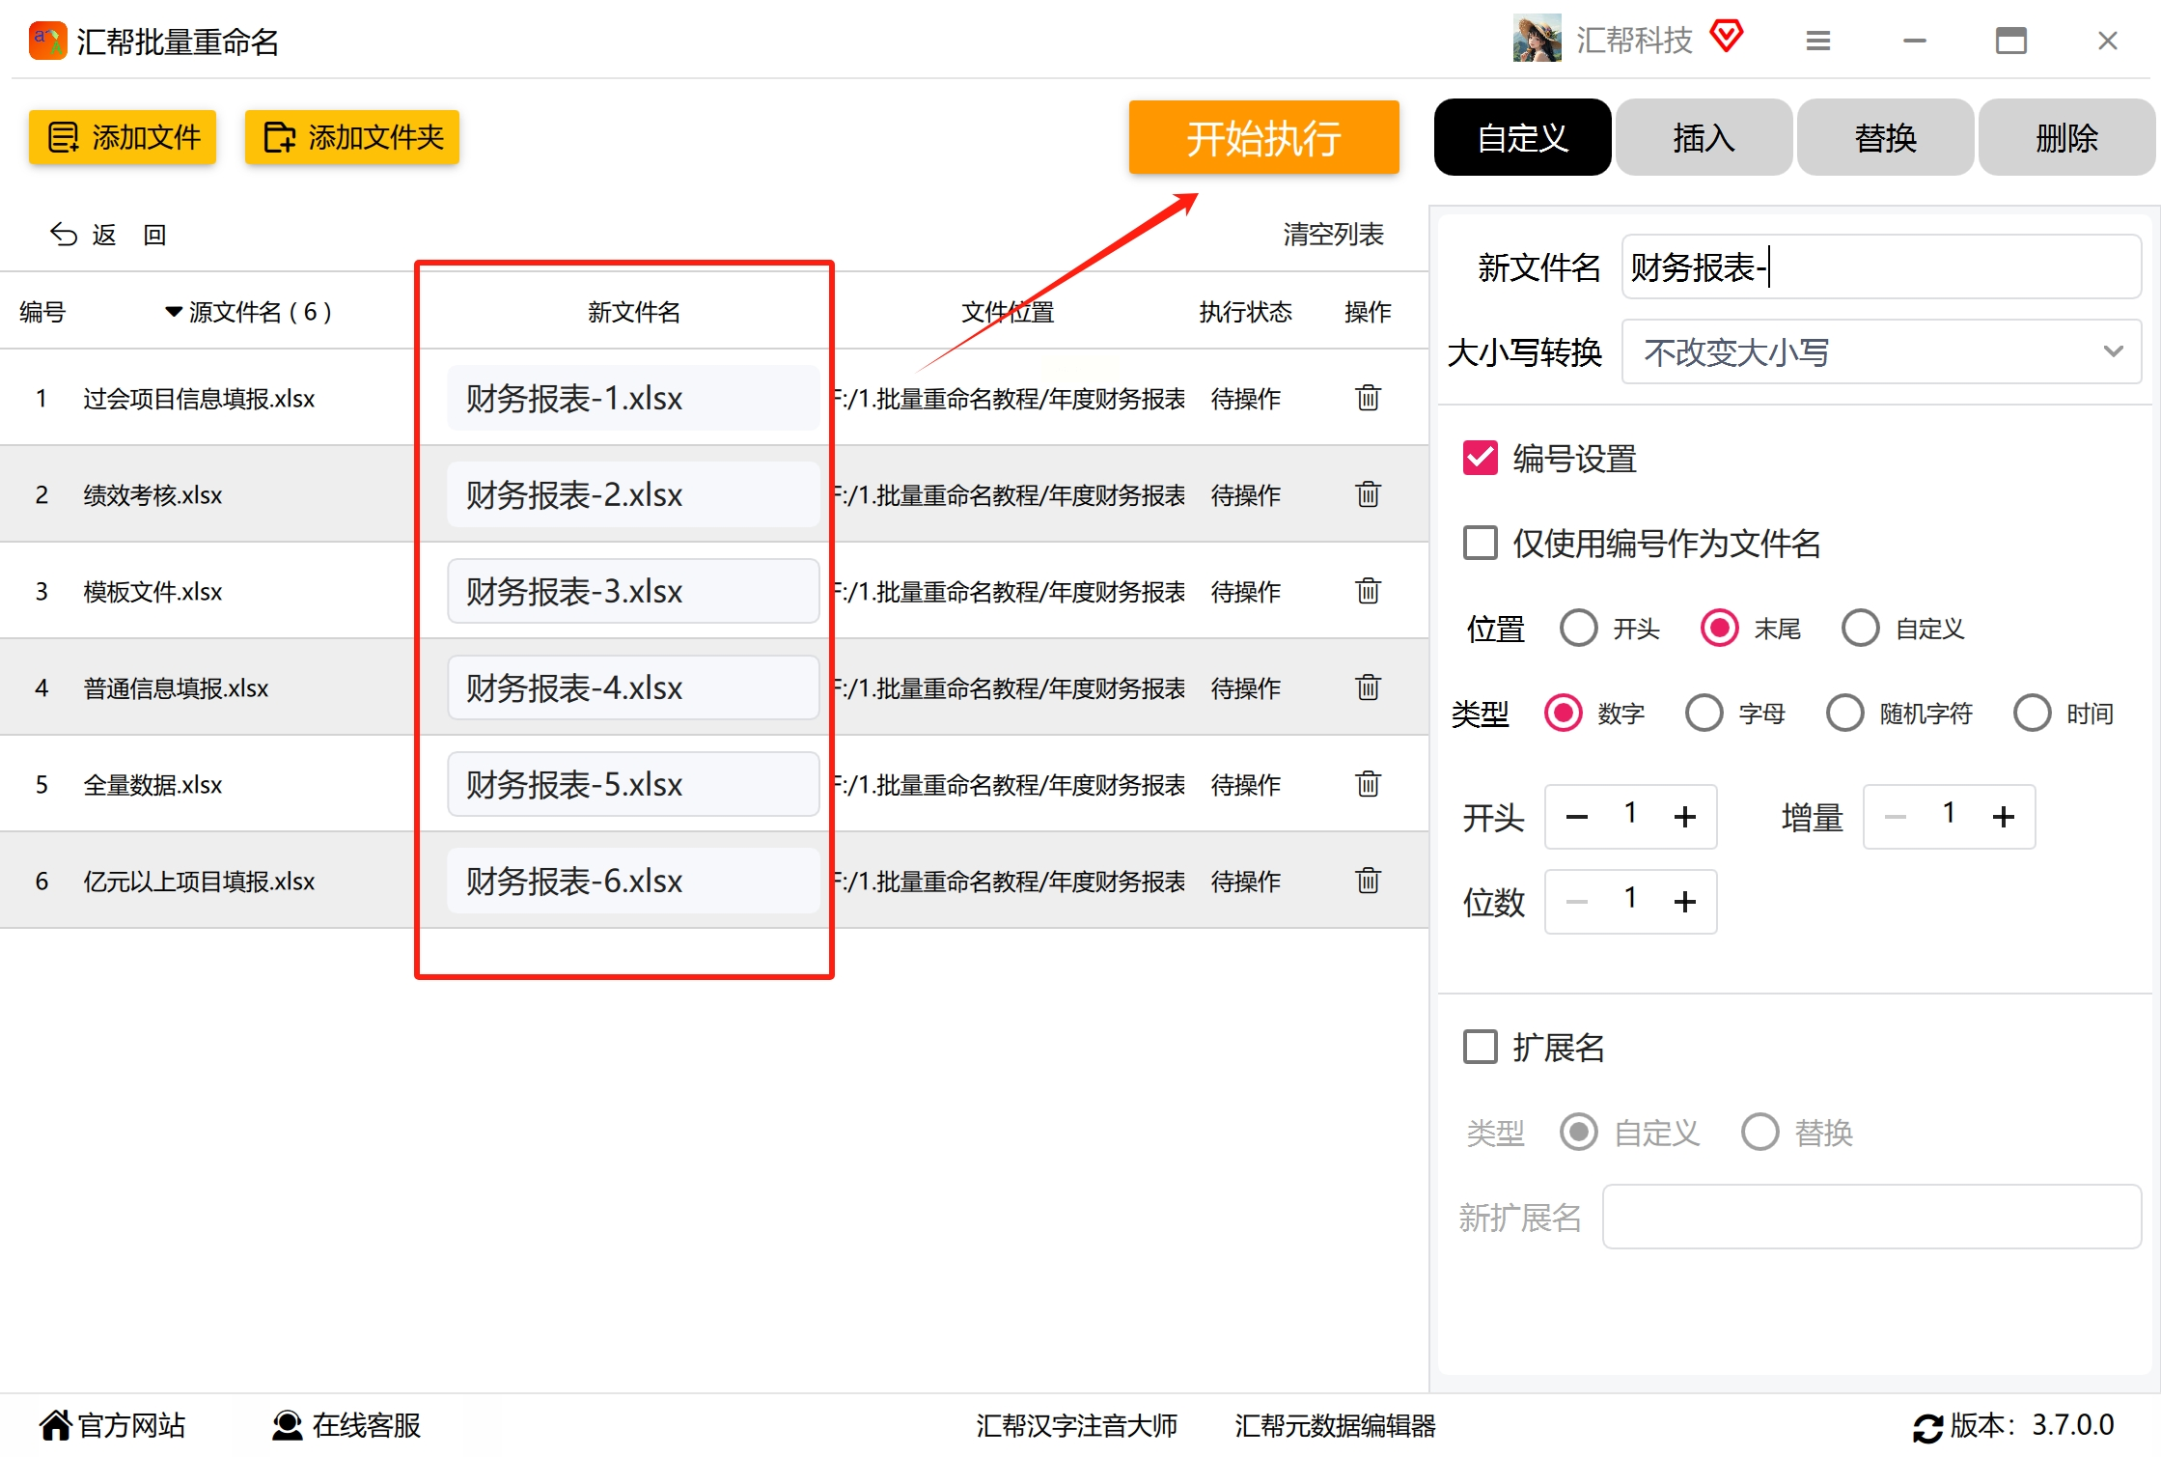Click trash icon for 绩效考核.xlsx
The height and width of the screenshot is (1457, 2161).
click(x=1368, y=494)
